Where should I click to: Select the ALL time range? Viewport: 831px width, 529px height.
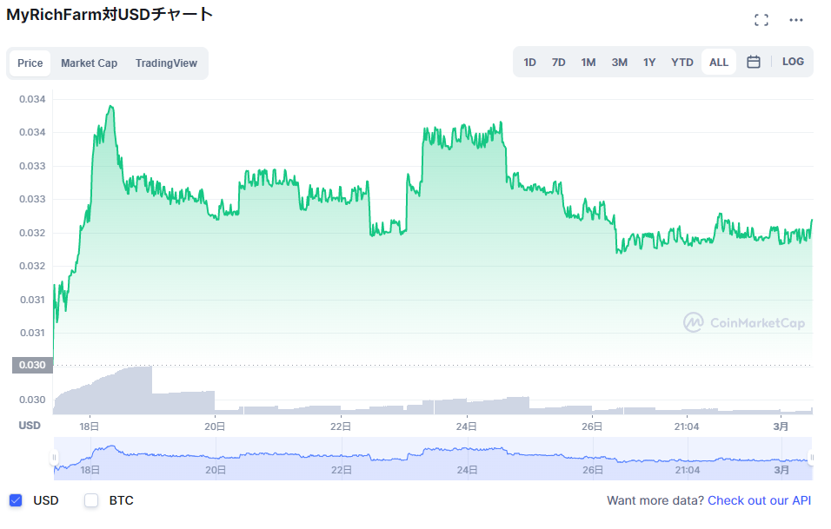pyautogui.click(x=719, y=63)
